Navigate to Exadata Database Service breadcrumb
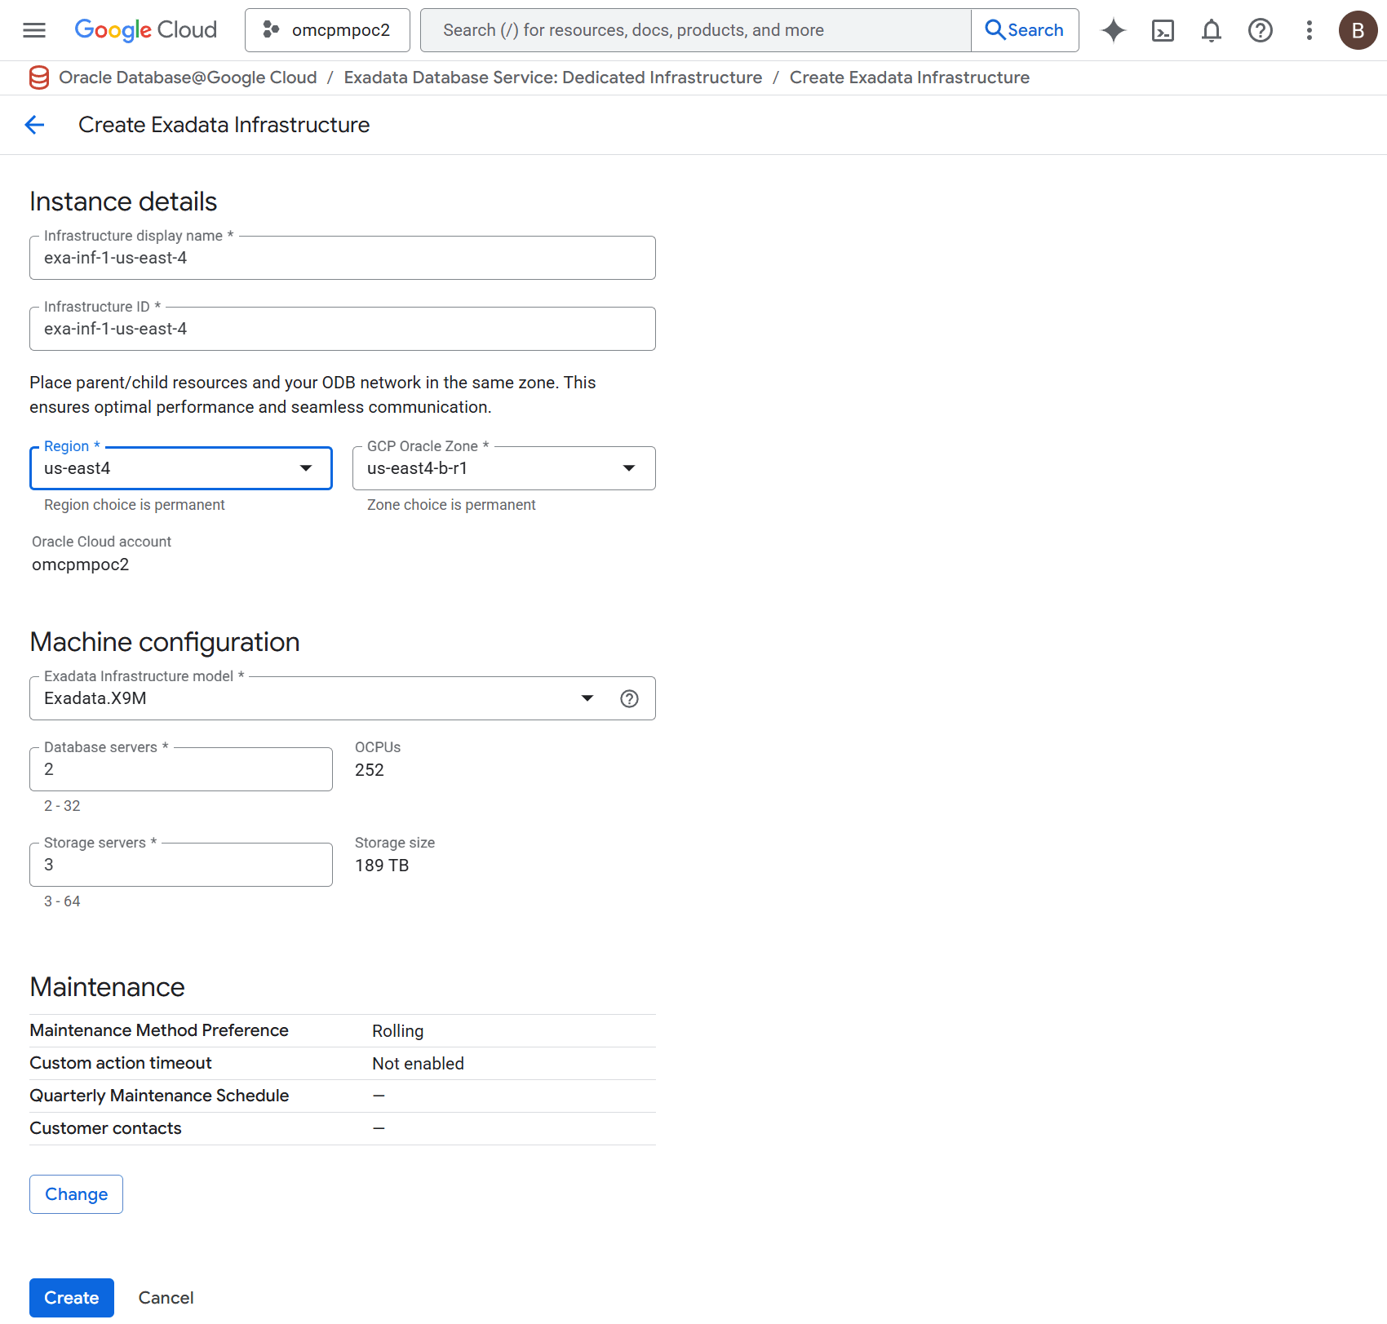The width and height of the screenshot is (1387, 1324). [x=553, y=77]
